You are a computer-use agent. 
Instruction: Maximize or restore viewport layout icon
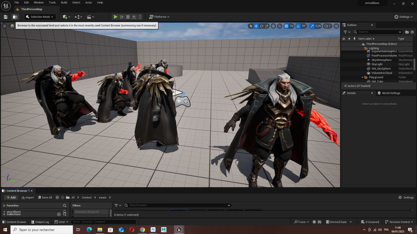point(336,26)
